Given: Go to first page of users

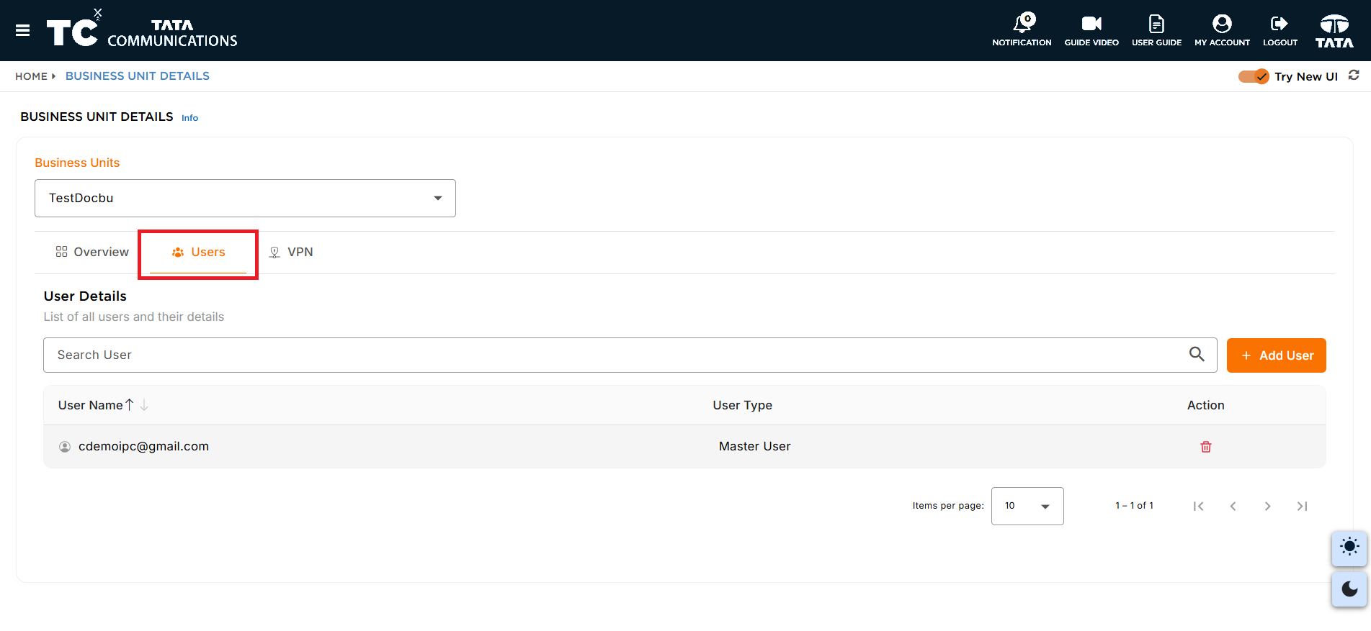Looking at the screenshot, I should [1198, 507].
